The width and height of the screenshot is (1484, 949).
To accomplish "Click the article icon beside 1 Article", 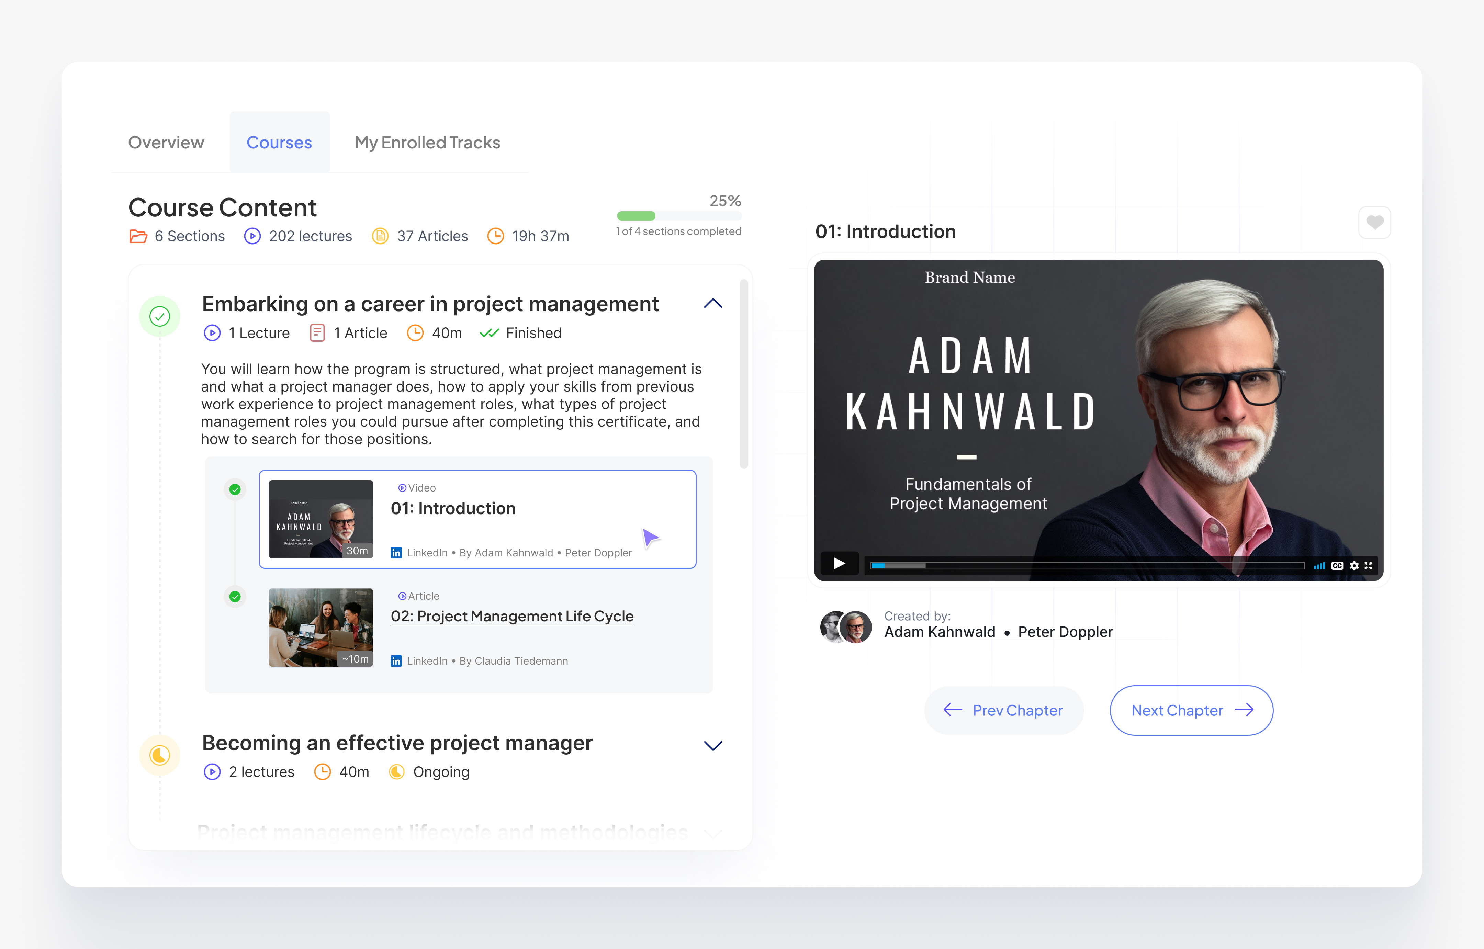I will 317,333.
